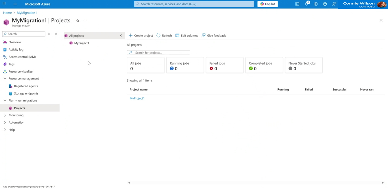Open Copilot from the top bar
Image resolution: width=388 pixels, height=189 pixels.
(x=267, y=4)
